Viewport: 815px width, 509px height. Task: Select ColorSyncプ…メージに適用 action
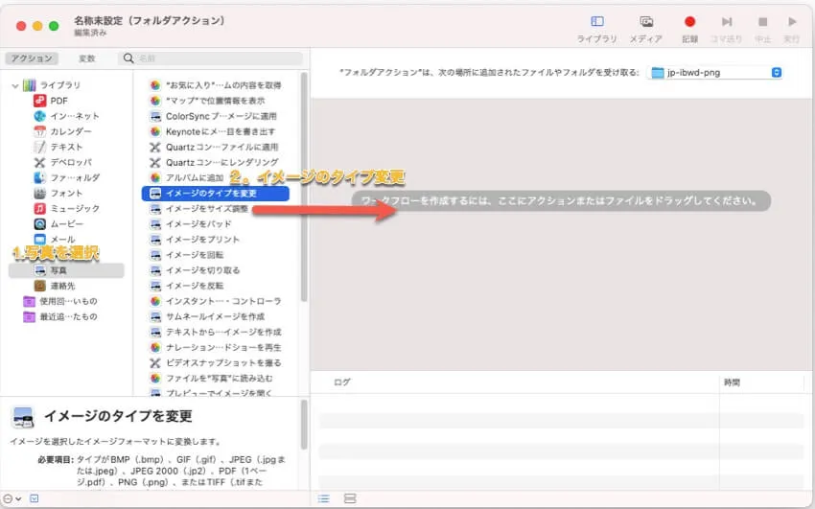coord(213,116)
